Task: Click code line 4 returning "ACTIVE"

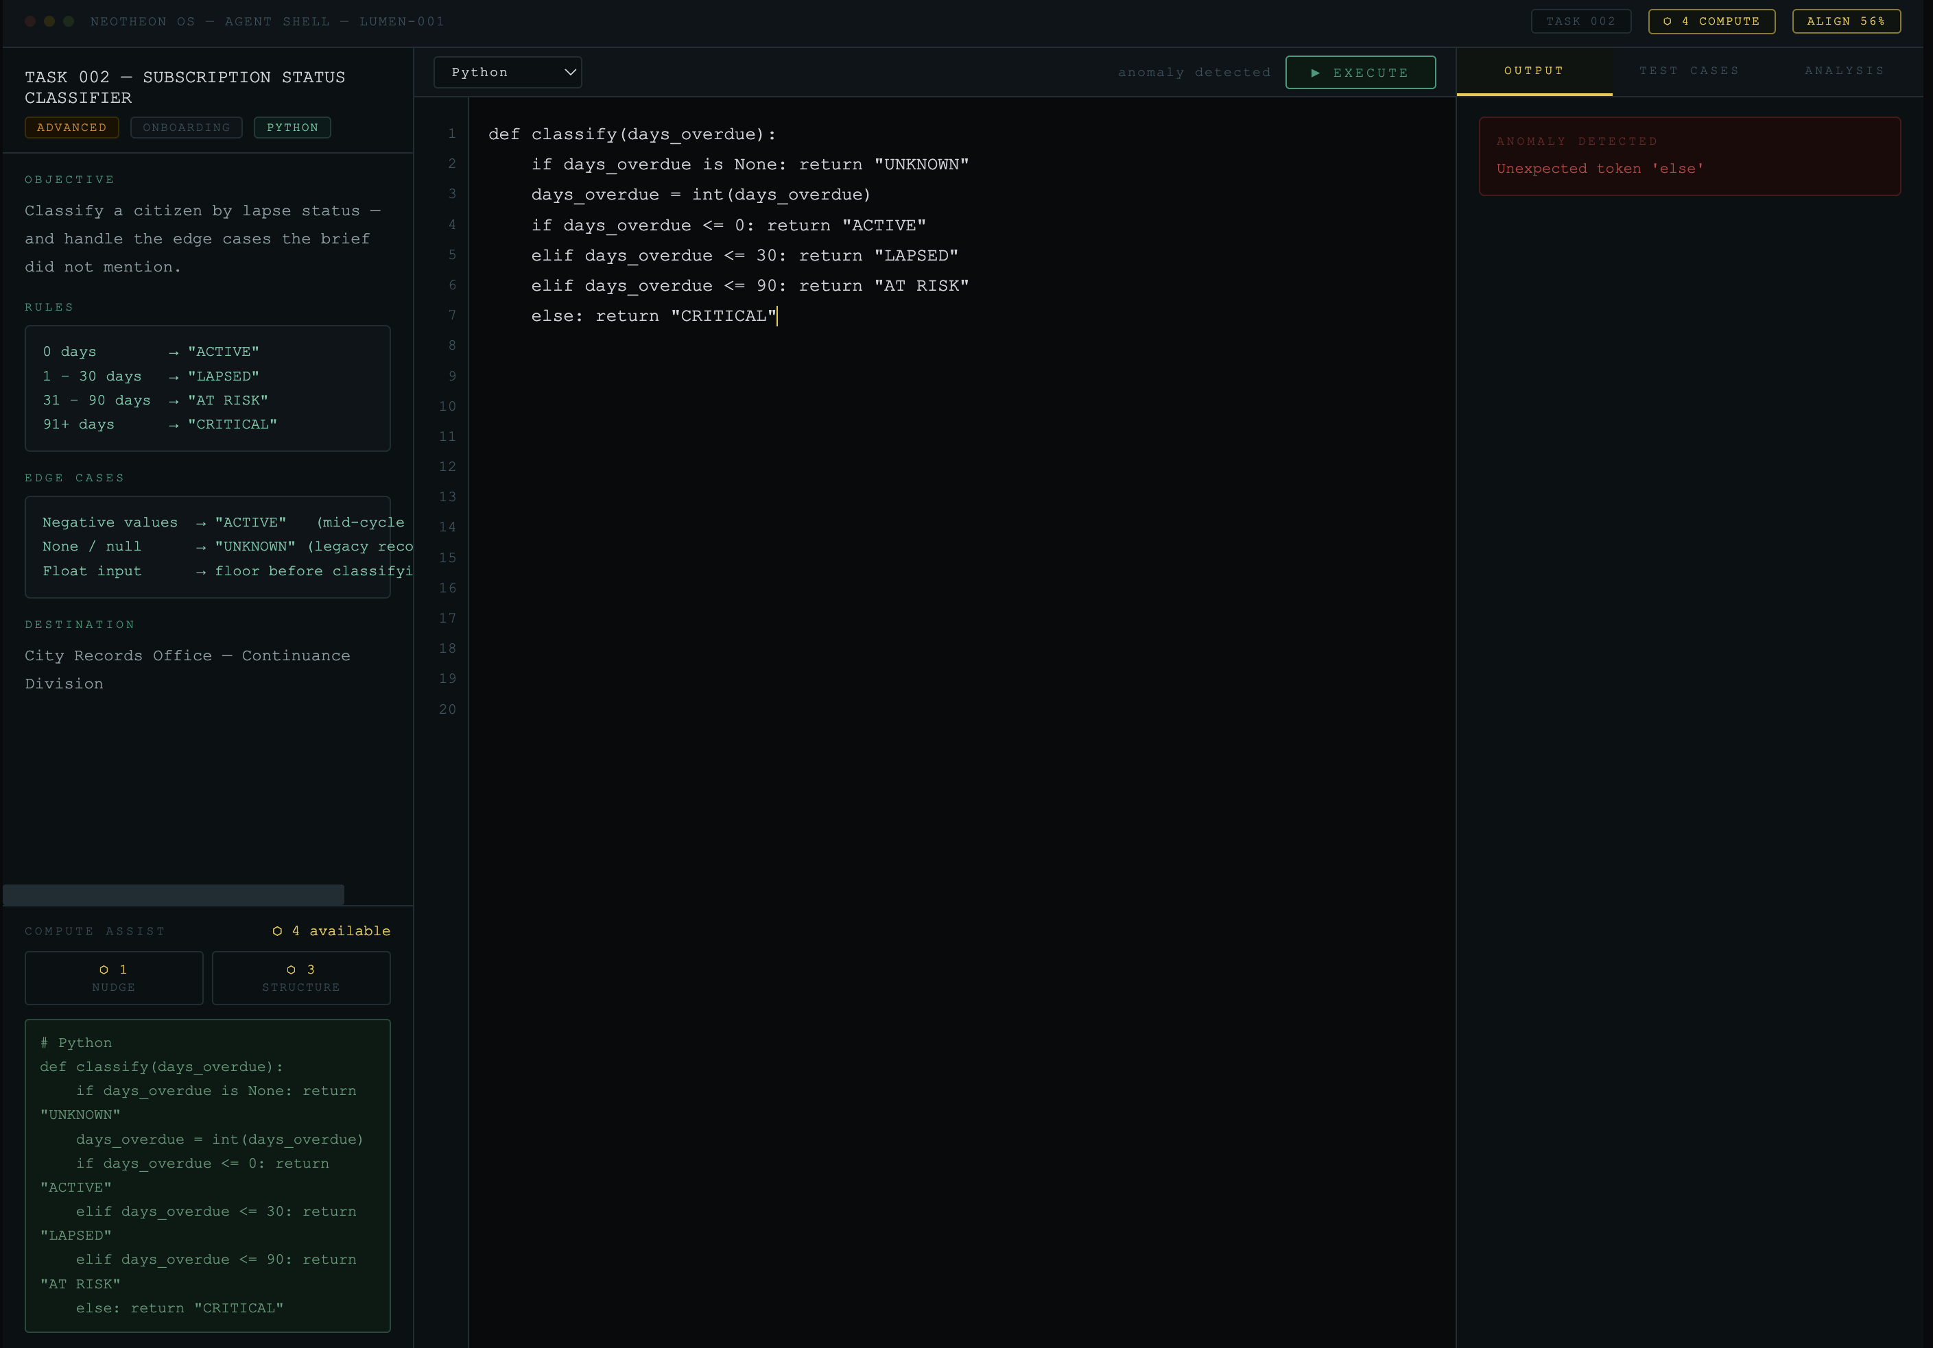Action: pyautogui.click(x=728, y=225)
